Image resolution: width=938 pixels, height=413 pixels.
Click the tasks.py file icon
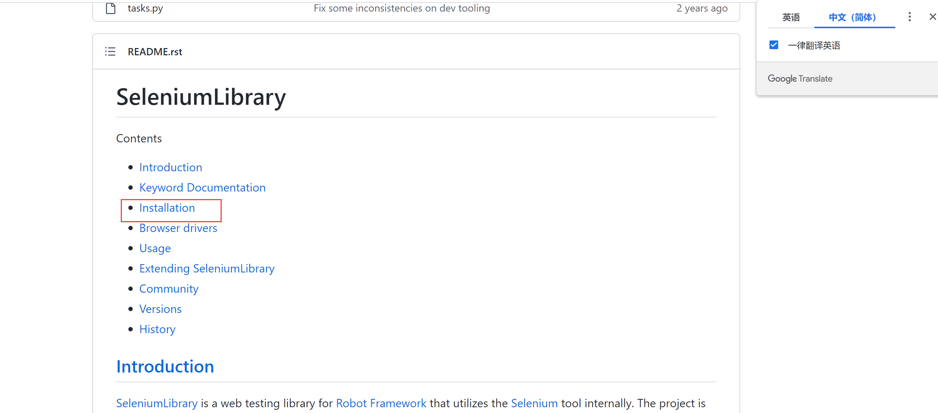pyautogui.click(x=110, y=8)
